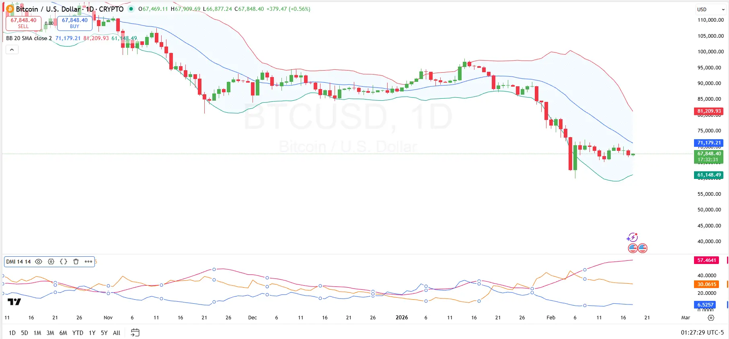Collapse the indicator legend with chevron
Screen dimensions: 729x339
(x=12, y=50)
